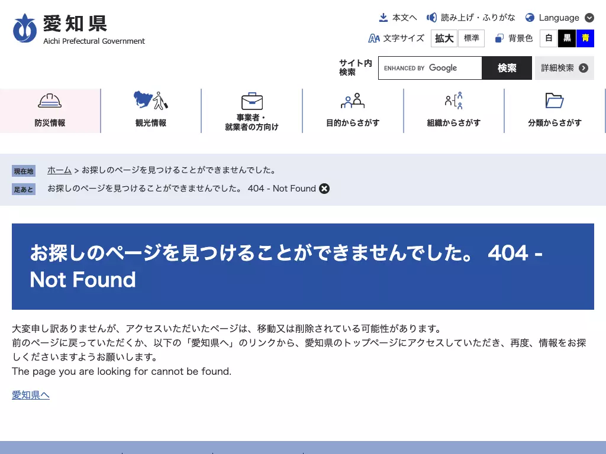Click the 観光情報 map and traveler icon
606x454 pixels.
pos(151,100)
